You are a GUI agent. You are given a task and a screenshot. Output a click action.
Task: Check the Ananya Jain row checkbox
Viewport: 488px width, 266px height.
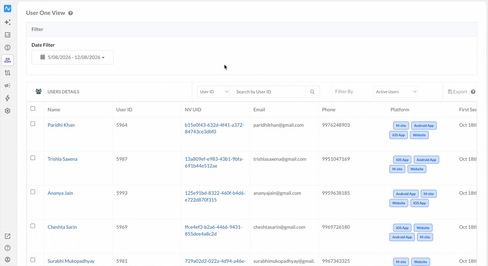click(33, 192)
